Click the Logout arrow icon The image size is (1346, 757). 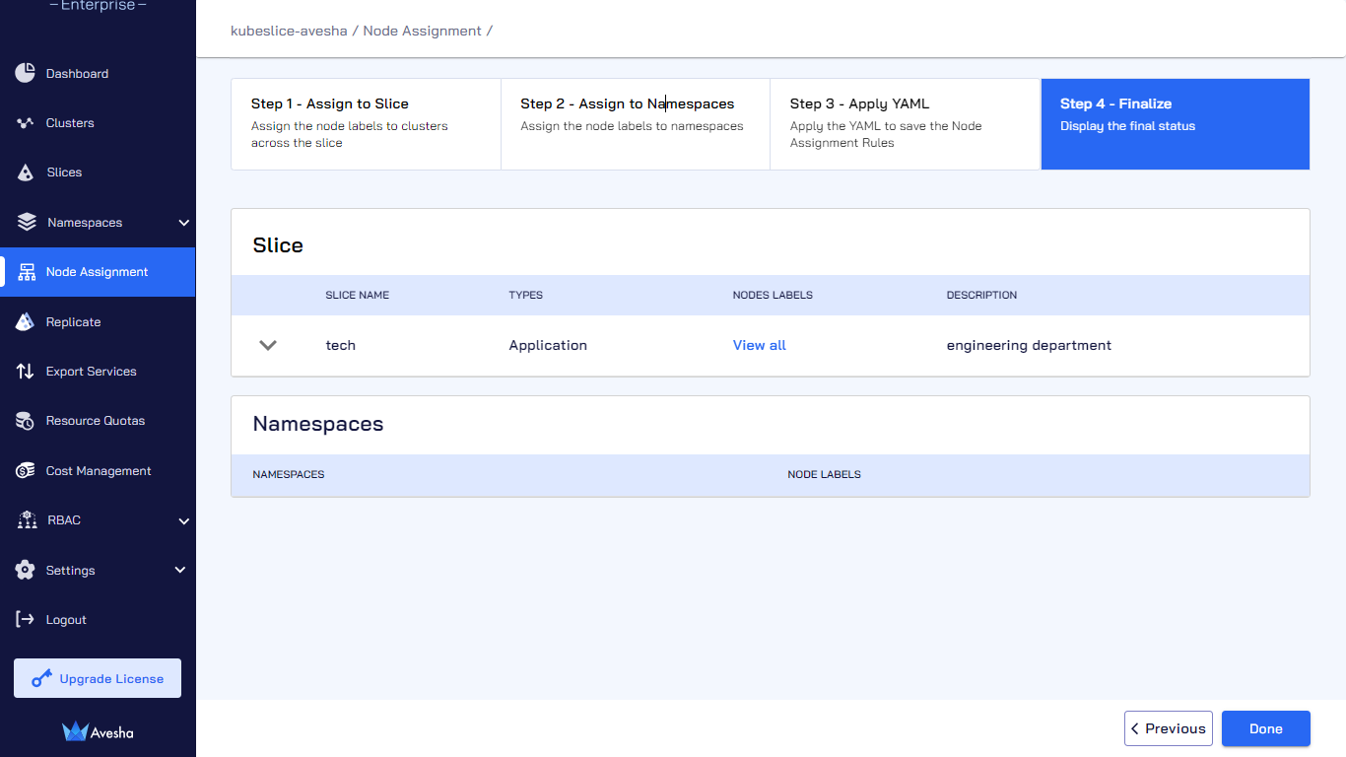click(26, 619)
